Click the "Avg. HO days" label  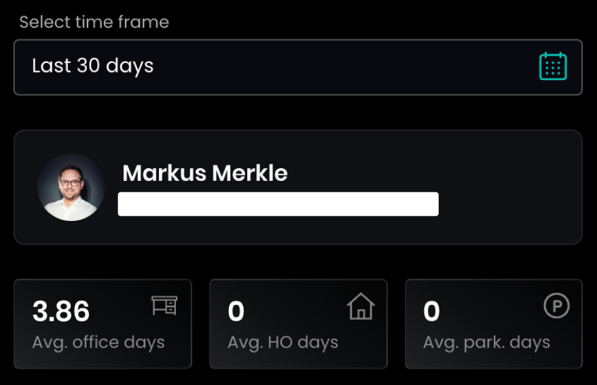[283, 342]
